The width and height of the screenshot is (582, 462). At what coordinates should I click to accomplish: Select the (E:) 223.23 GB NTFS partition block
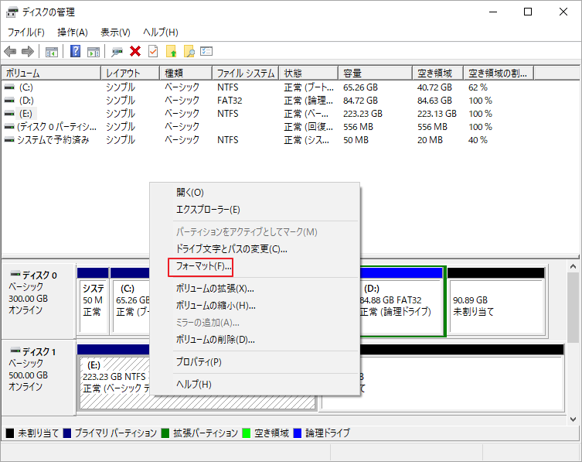(115, 377)
